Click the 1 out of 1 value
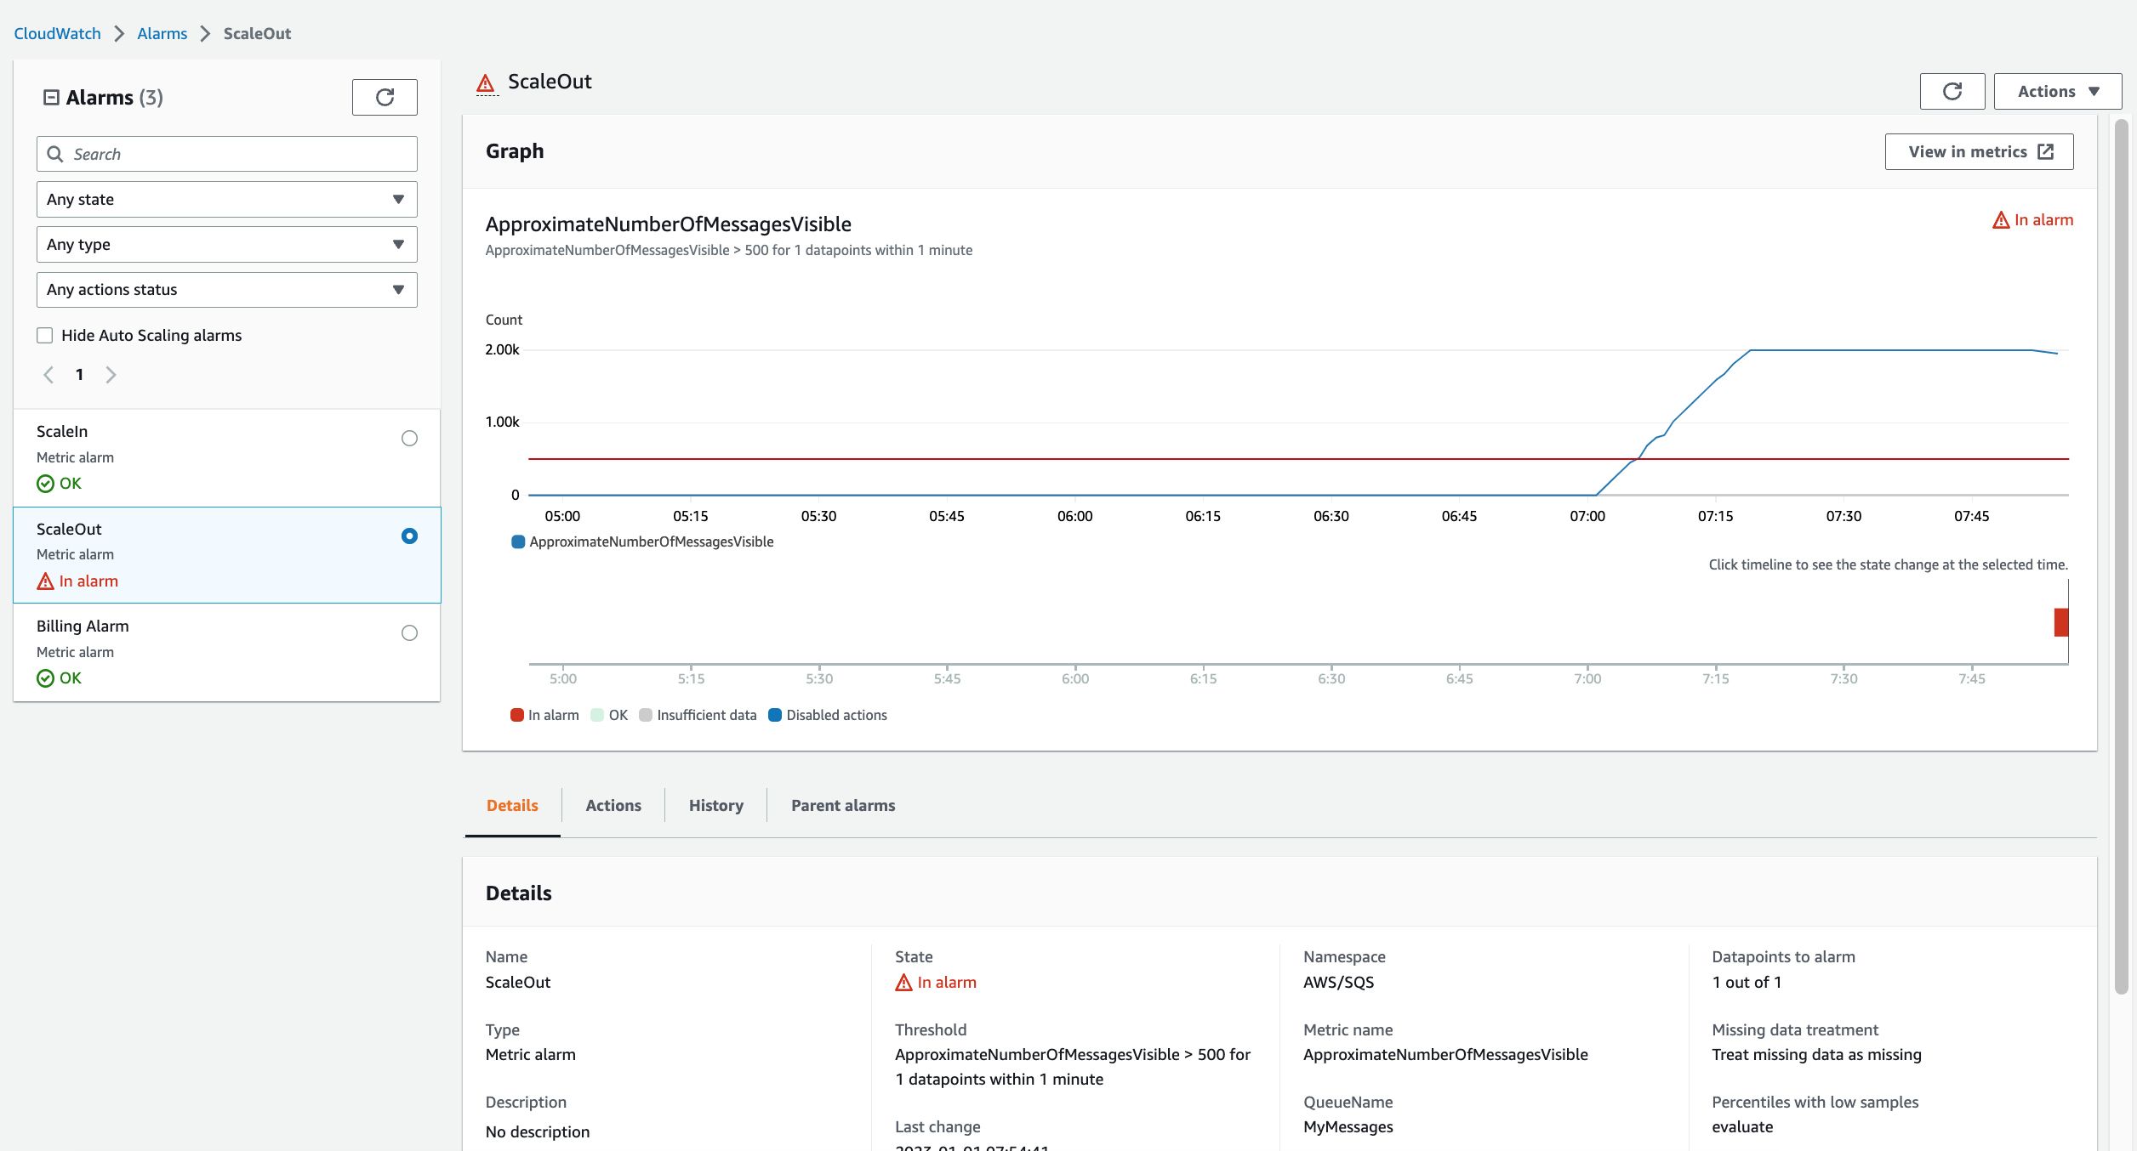 pyautogui.click(x=1746, y=983)
